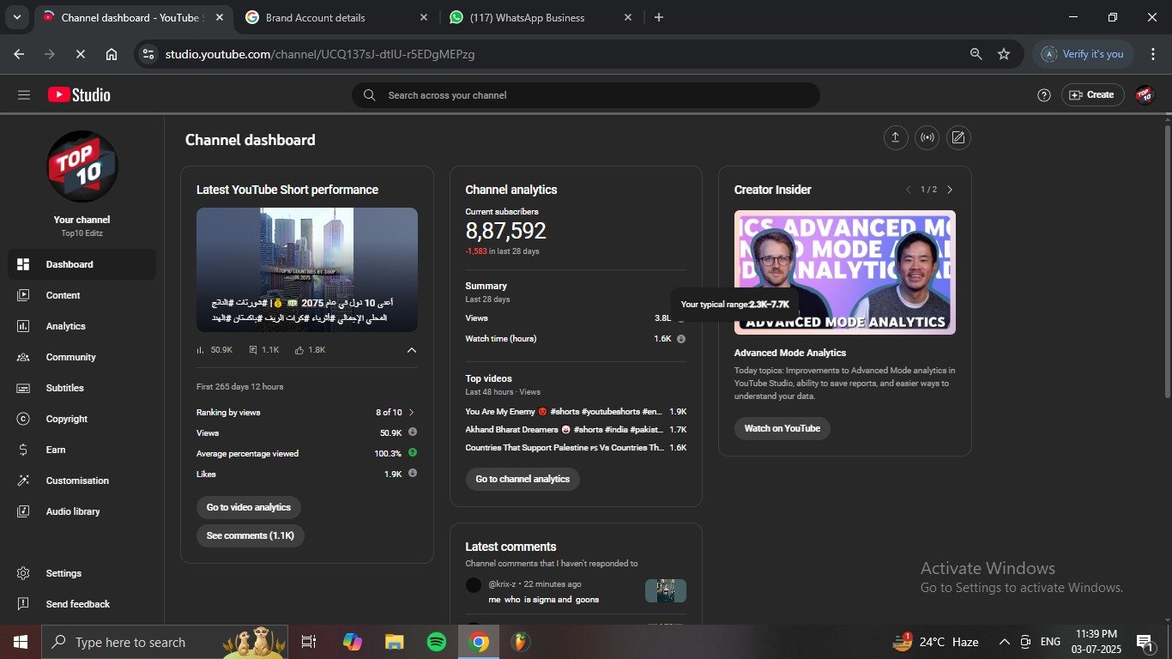Viewport: 1172px width, 659px height.
Task: Click the Advanced Mode Analytics thumbnail
Action: 845,272
